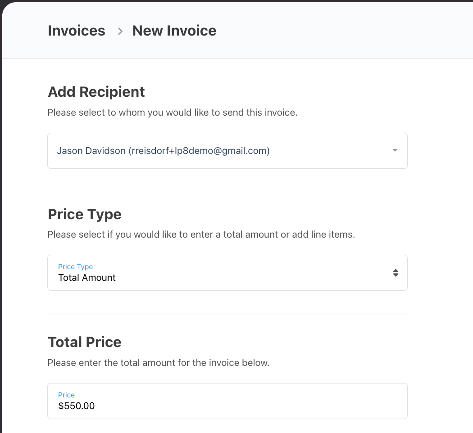Click the bold Price Type section heading
This screenshot has width=473, height=433.
pos(84,214)
